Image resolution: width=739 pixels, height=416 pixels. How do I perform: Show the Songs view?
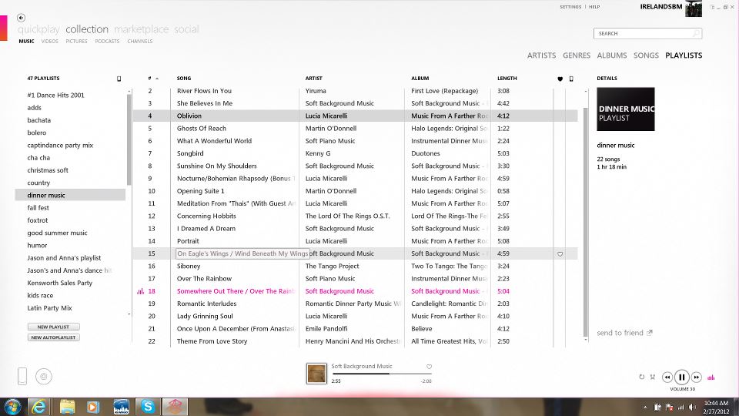(x=646, y=55)
